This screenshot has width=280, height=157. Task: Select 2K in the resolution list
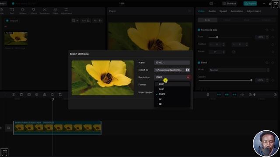point(172,99)
